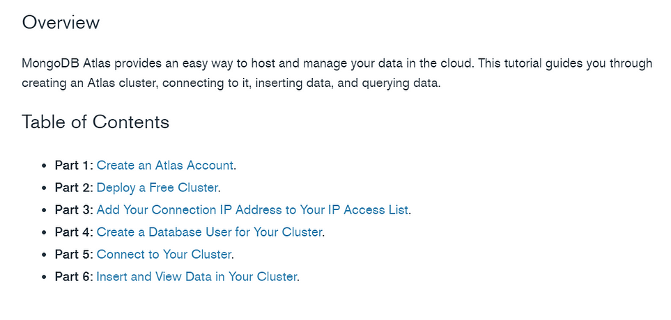This screenshot has width=671, height=320.
Task: Click the bullet beside Part 4
Action: point(44,232)
